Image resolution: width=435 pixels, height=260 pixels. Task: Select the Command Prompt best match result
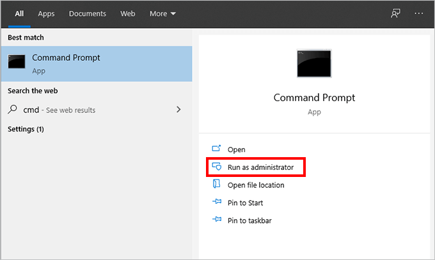[97, 64]
